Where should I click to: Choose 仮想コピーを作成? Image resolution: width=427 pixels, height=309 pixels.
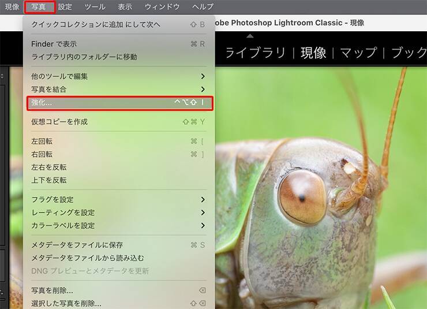[x=119, y=121]
